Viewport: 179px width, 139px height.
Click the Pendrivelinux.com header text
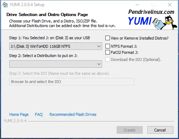coord(151,12)
